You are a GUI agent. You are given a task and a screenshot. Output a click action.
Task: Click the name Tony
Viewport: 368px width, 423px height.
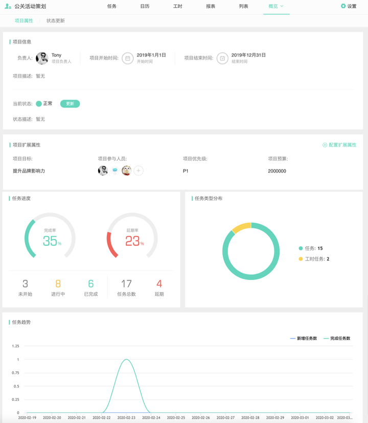coord(57,55)
